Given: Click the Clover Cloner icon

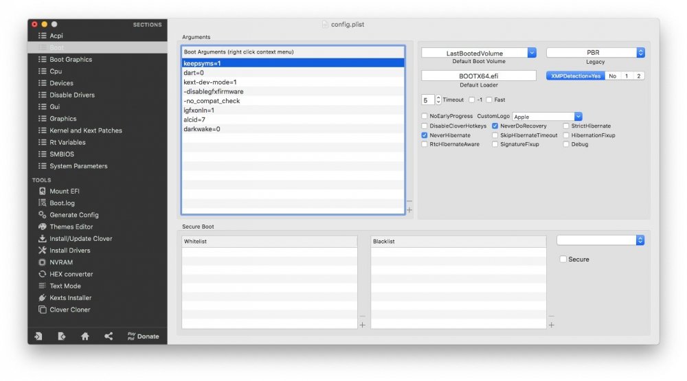Looking at the screenshot, I should click(x=42, y=309).
